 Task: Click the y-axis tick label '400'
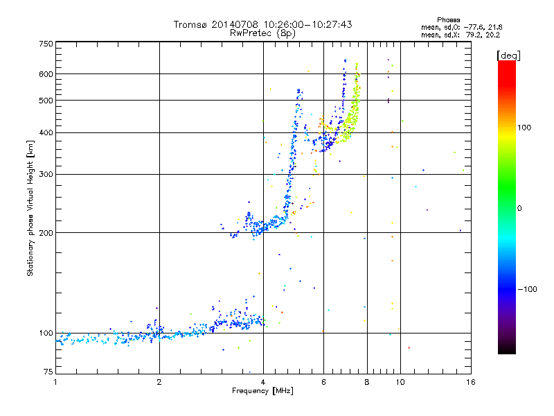coord(46,133)
